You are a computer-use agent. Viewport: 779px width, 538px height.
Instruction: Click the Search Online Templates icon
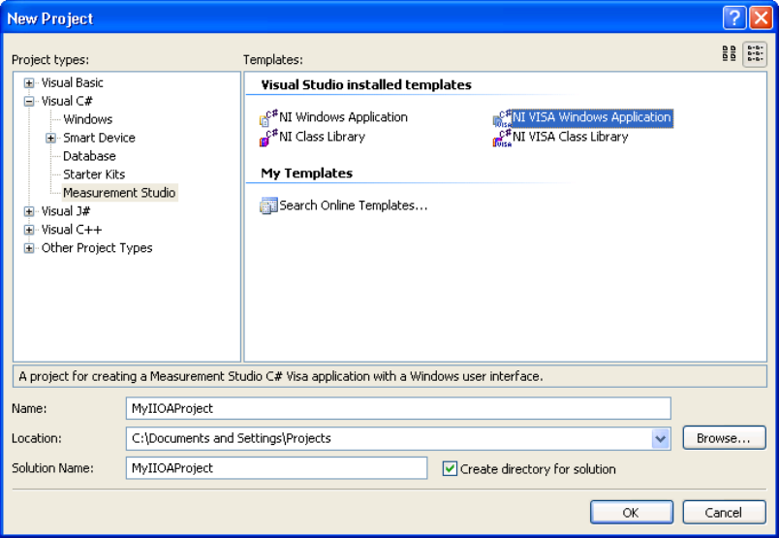coord(268,206)
